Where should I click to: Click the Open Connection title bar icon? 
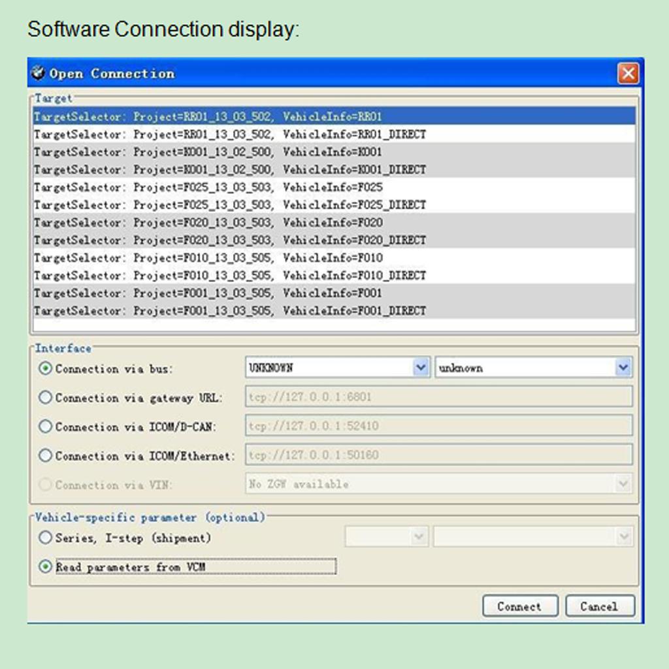click(x=39, y=73)
